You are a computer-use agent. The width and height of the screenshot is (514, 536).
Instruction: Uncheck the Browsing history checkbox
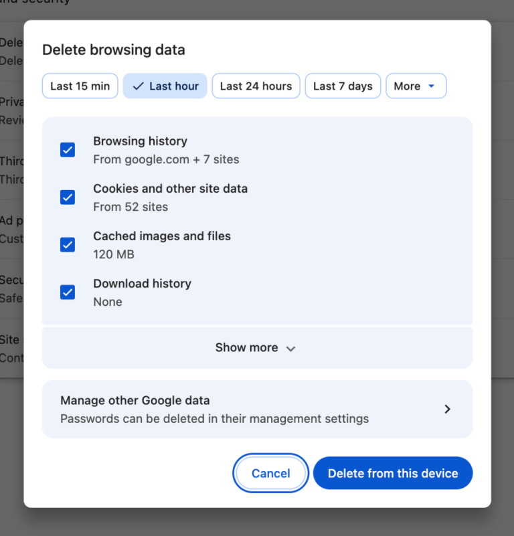(68, 150)
